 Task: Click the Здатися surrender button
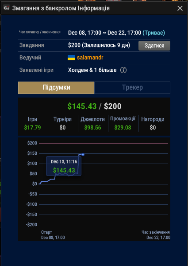[x=154, y=46]
